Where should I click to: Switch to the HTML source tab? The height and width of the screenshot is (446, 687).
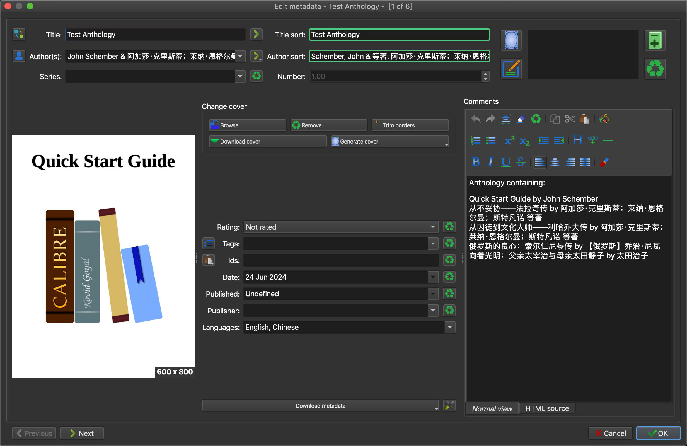[x=547, y=408]
